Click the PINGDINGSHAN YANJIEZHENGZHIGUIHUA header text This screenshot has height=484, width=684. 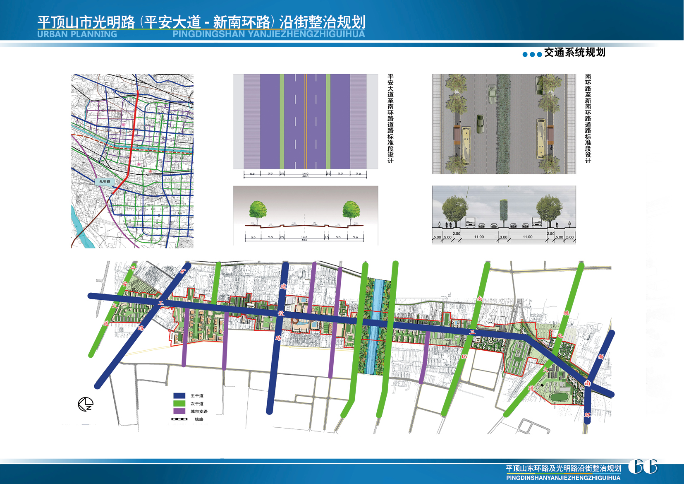[269, 34]
